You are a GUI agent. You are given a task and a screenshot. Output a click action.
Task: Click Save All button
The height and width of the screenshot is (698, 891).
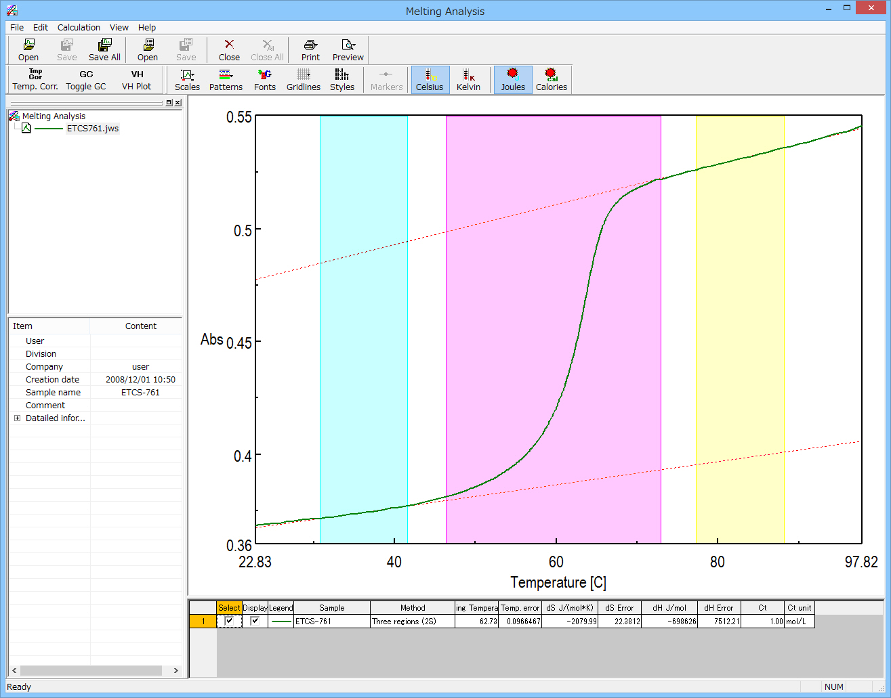pos(104,49)
